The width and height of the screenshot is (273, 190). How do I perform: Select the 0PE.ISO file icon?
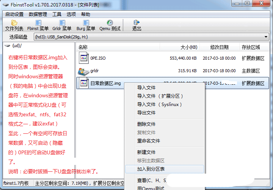tap(83, 58)
